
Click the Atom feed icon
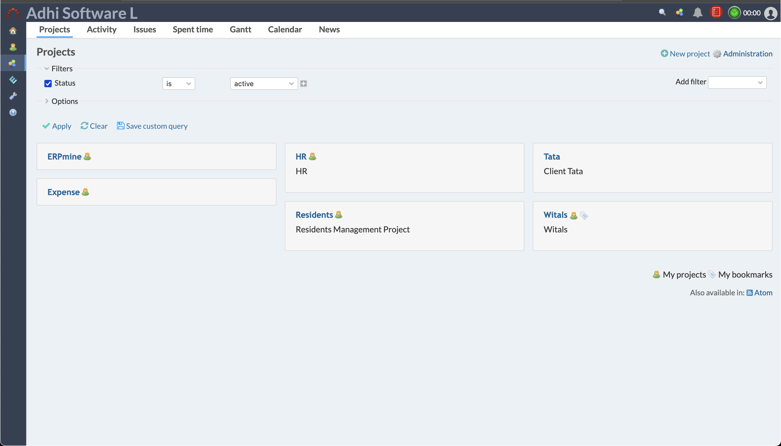749,292
